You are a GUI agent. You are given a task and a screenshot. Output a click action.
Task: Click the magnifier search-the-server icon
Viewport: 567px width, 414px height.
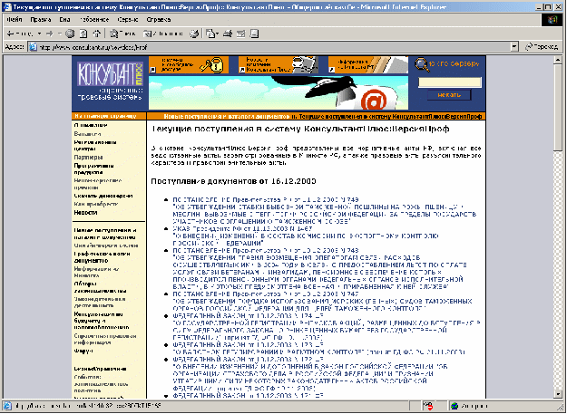pos(422,64)
